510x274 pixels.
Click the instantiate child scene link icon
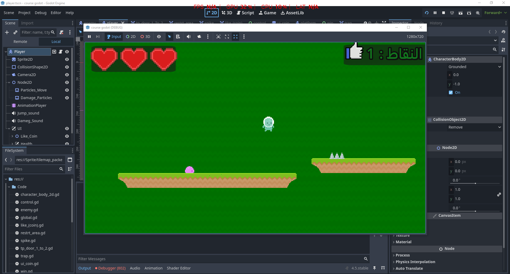point(15,32)
